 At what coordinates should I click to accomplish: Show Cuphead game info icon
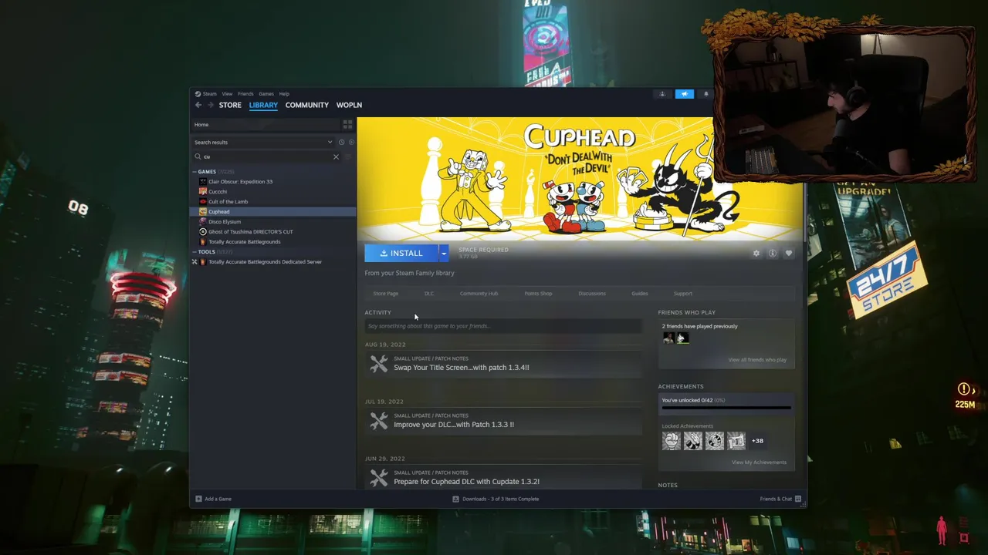point(772,253)
